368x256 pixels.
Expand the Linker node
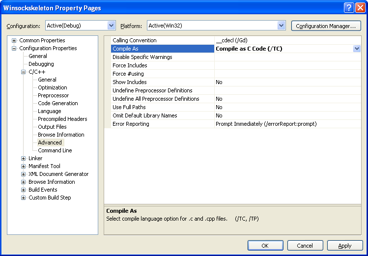(x=23, y=158)
